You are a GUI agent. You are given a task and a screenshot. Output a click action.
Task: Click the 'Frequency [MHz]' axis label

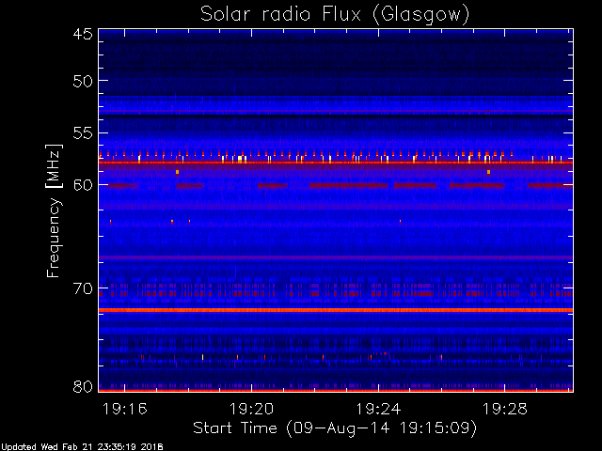click(x=54, y=210)
